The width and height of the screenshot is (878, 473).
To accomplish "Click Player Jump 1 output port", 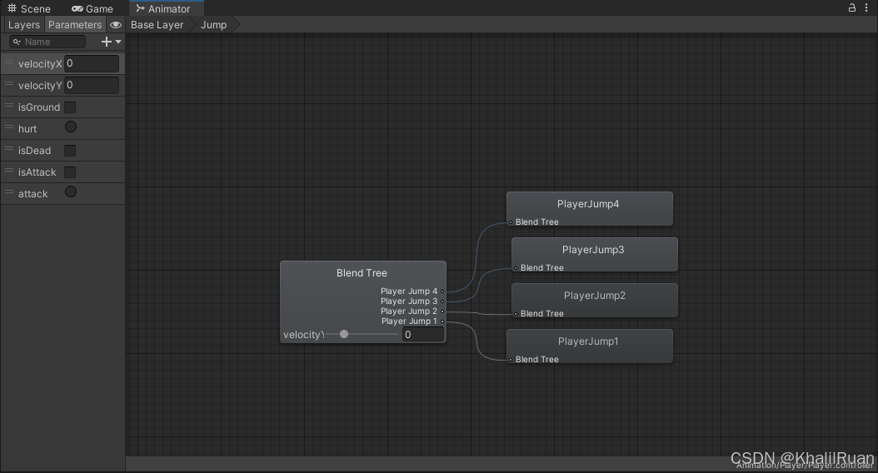I will [x=441, y=321].
